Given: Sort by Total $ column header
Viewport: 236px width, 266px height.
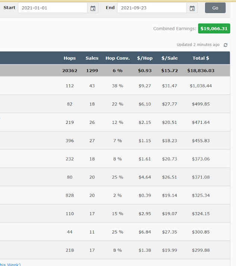Looking at the screenshot, I should (201, 58).
